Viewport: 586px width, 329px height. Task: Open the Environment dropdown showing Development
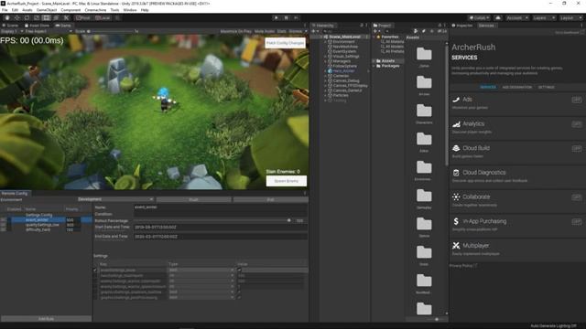pyautogui.click(x=115, y=199)
